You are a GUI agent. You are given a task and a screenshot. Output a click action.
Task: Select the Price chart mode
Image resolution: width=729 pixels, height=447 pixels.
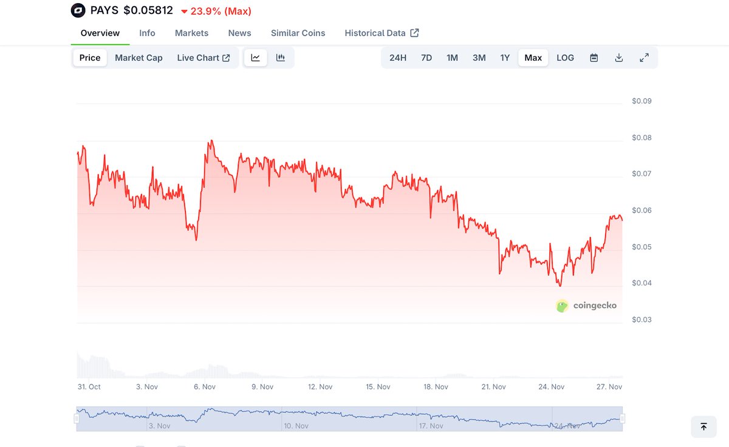(90, 58)
